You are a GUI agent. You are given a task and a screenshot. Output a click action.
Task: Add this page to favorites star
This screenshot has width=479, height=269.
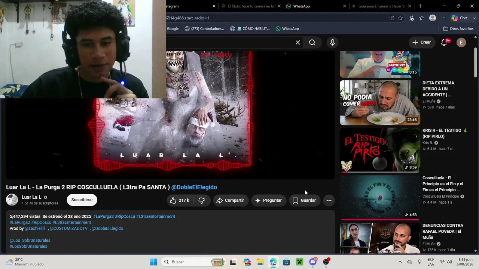(400, 18)
